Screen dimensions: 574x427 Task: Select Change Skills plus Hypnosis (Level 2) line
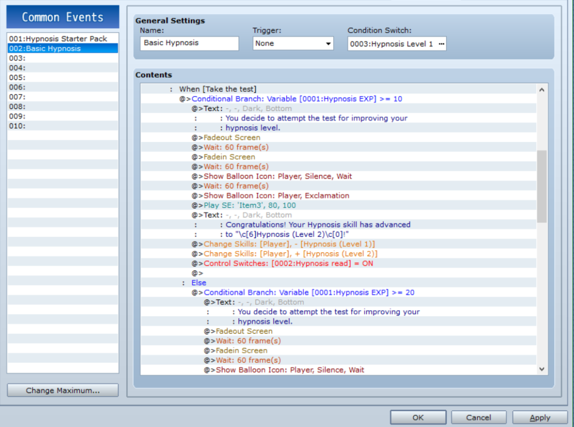point(338,254)
